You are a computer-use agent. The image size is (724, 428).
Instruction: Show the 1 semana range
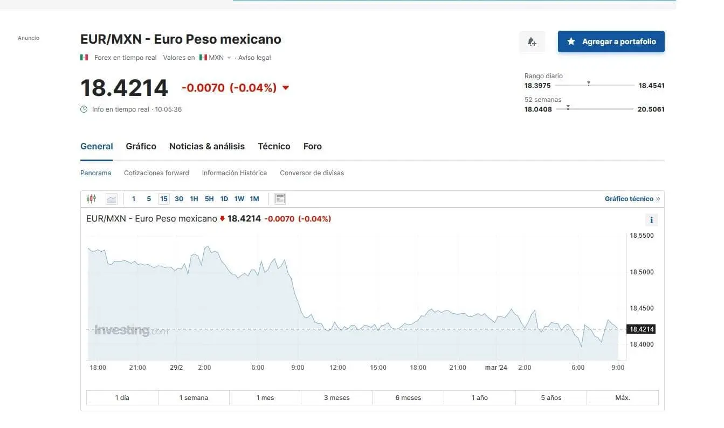click(x=194, y=398)
